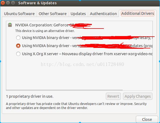
Task: Click the horizontal scrollbar under driver list
Action: click(x=64, y=90)
